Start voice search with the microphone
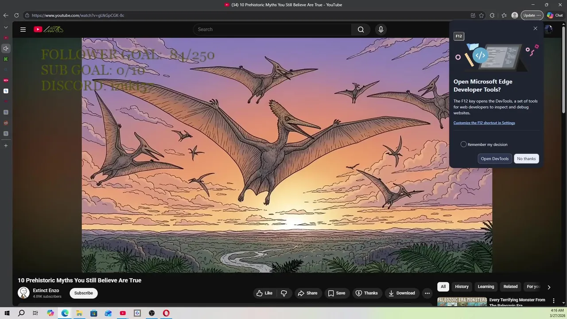This screenshot has height=319, width=567. coord(381,29)
